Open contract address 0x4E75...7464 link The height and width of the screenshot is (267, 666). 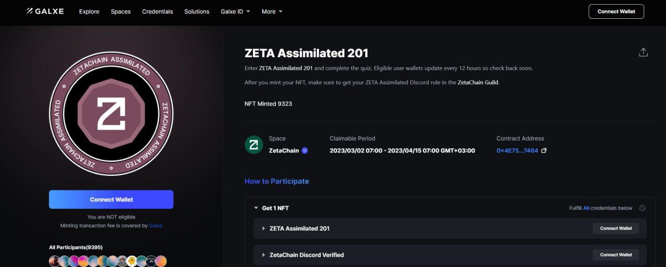[x=517, y=151]
